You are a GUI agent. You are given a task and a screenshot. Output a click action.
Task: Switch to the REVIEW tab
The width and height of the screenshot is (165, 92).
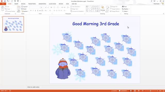pos(61,4)
